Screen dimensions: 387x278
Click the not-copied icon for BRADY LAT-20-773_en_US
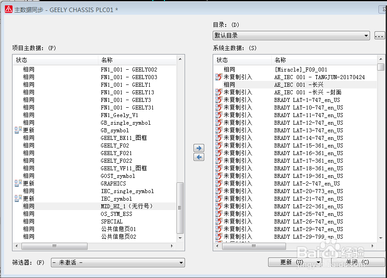coord(219,191)
